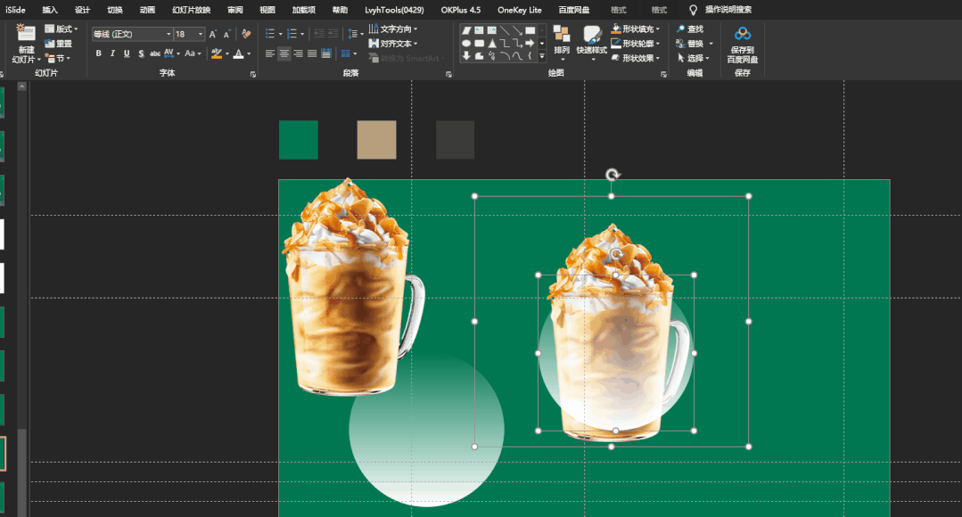Toggle Bold formatting
962x517 pixels.
[x=98, y=53]
